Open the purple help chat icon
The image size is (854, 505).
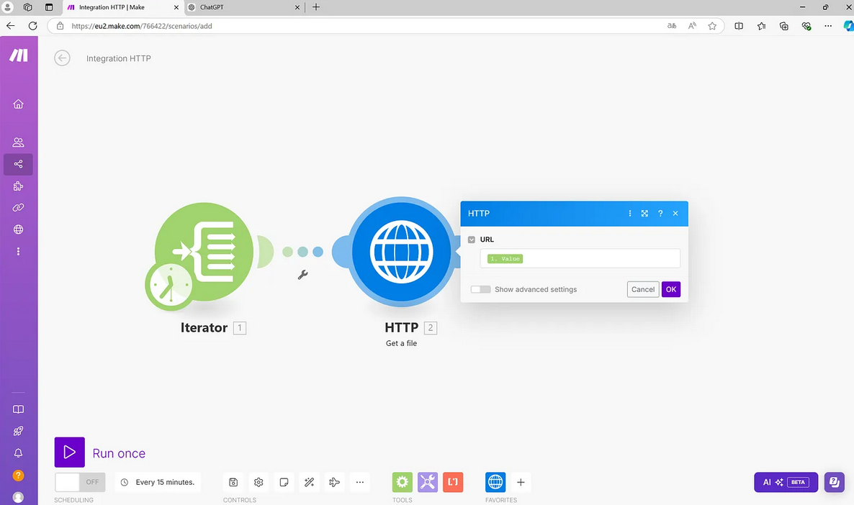(x=834, y=482)
